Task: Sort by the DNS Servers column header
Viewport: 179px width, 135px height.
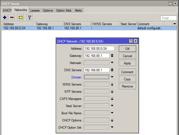Action: pos(77,24)
